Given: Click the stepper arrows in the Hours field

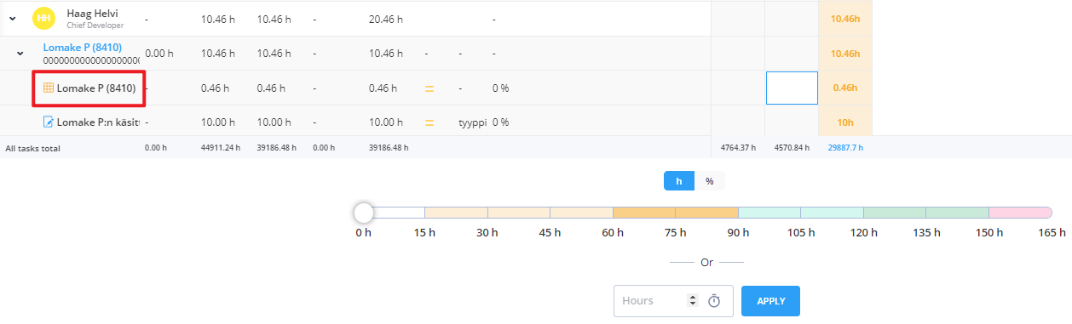Looking at the screenshot, I should point(692,301).
